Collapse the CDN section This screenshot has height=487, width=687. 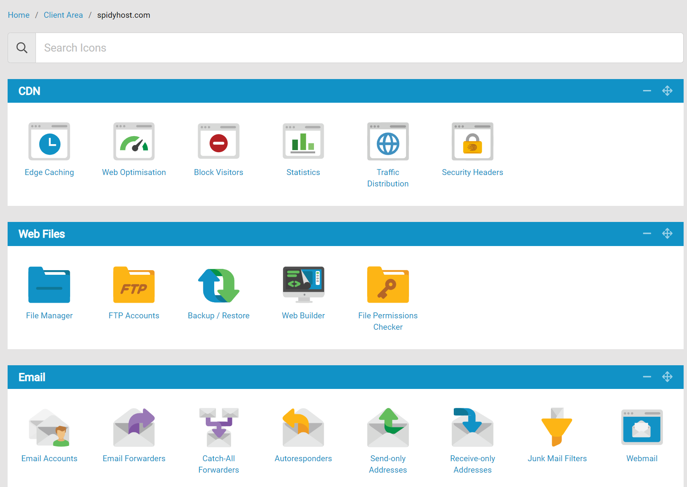click(646, 90)
